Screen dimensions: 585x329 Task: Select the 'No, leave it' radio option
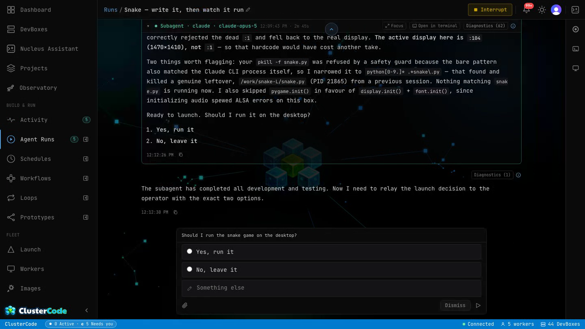pos(331,270)
